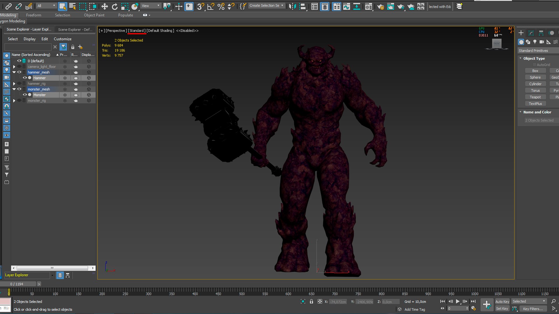Toggle the Spinner Snap icon
This screenshot has height=314, width=559.
pyautogui.click(x=231, y=6)
